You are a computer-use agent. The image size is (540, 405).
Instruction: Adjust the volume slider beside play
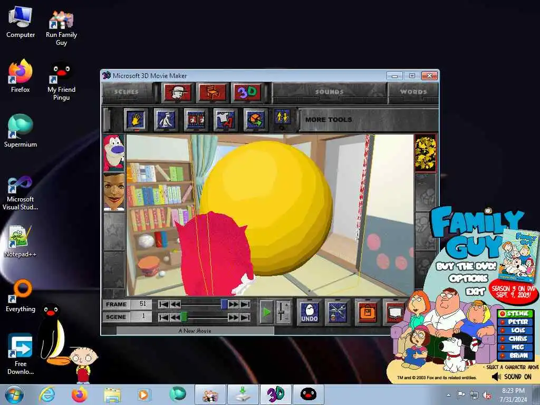pyautogui.click(x=283, y=312)
